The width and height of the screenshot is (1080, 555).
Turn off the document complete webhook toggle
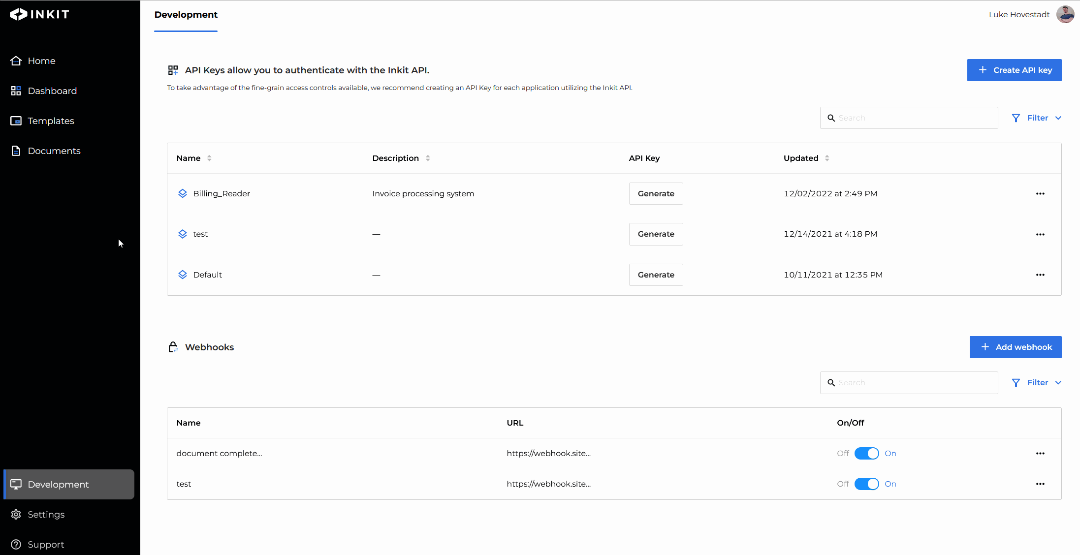point(866,453)
